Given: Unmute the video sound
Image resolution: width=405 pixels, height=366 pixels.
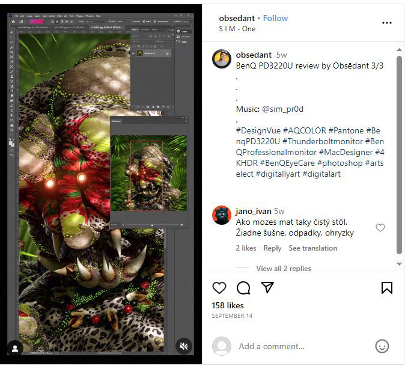Looking at the screenshot, I should (184, 346).
